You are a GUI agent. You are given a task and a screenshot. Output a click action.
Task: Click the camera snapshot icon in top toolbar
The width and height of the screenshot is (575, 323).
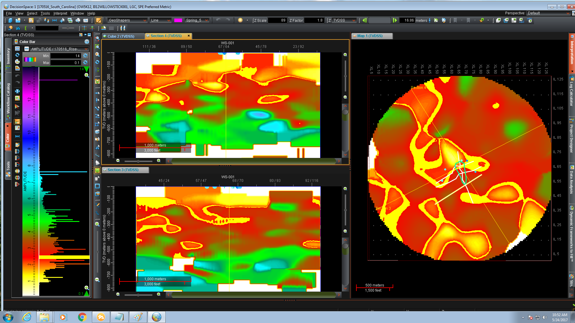(x=86, y=20)
